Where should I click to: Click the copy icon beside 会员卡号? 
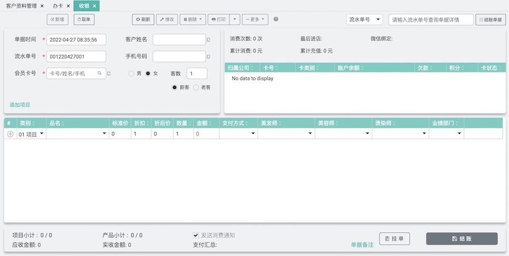[x=109, y=74]
